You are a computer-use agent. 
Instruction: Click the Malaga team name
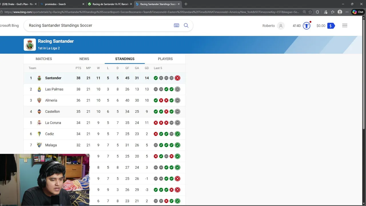click(x=51, y=145)
